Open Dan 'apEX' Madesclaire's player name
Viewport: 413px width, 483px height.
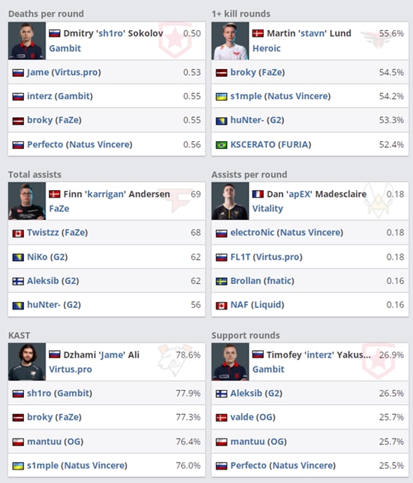point(317,194)
